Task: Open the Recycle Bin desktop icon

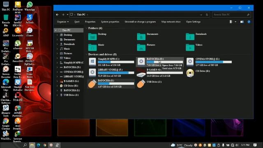Action: (x=6, y=21)
